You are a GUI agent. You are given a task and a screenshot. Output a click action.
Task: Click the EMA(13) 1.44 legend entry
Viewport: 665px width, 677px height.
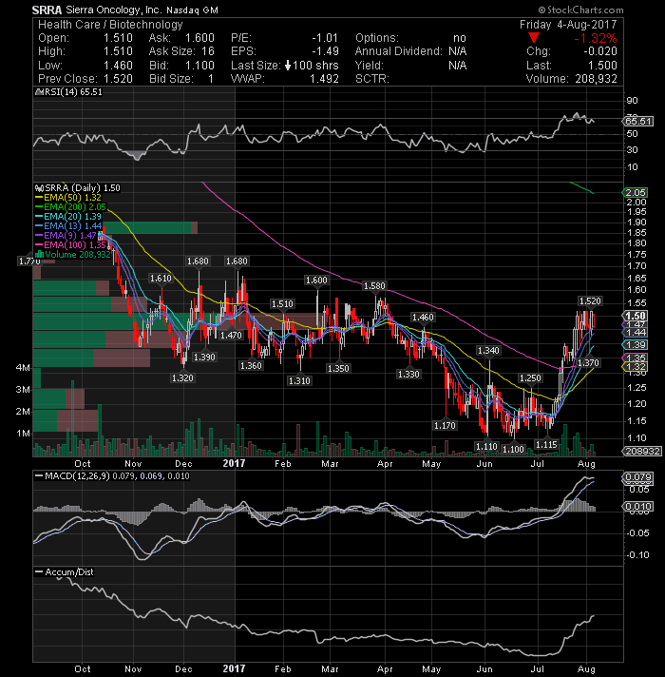68,225
